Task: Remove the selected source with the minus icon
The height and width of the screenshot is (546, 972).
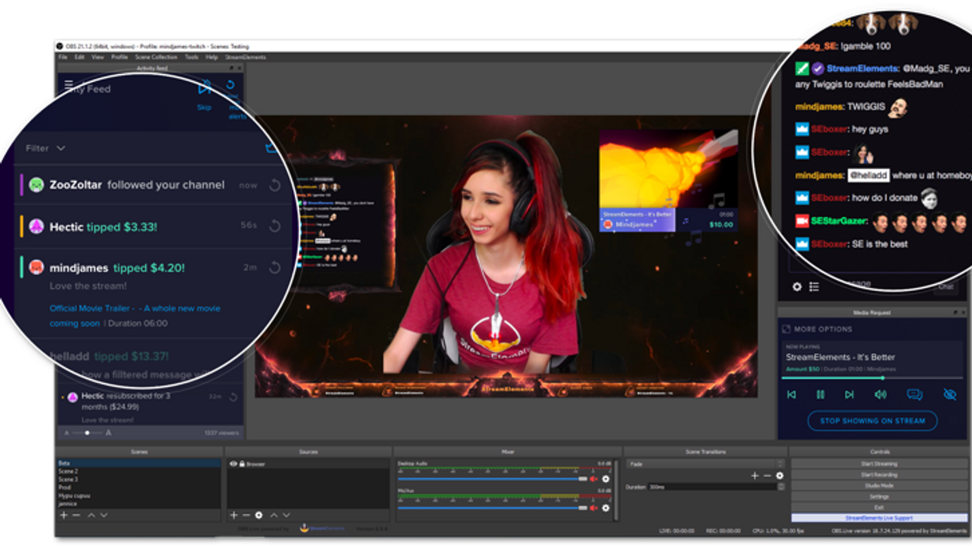Action: click(246, 516)
